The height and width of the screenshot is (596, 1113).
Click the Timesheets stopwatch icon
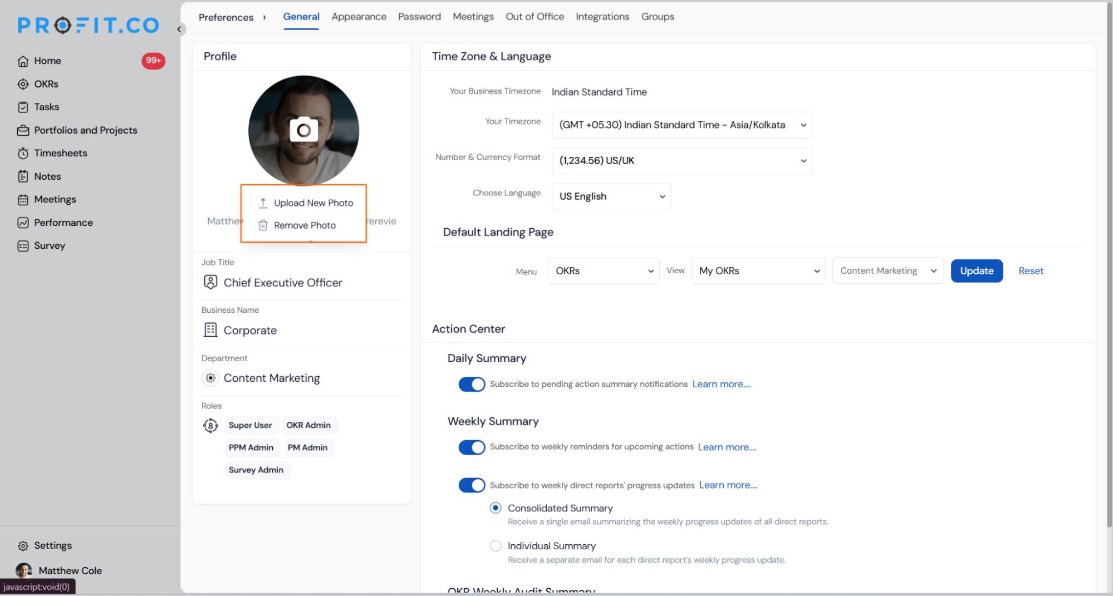23,153
